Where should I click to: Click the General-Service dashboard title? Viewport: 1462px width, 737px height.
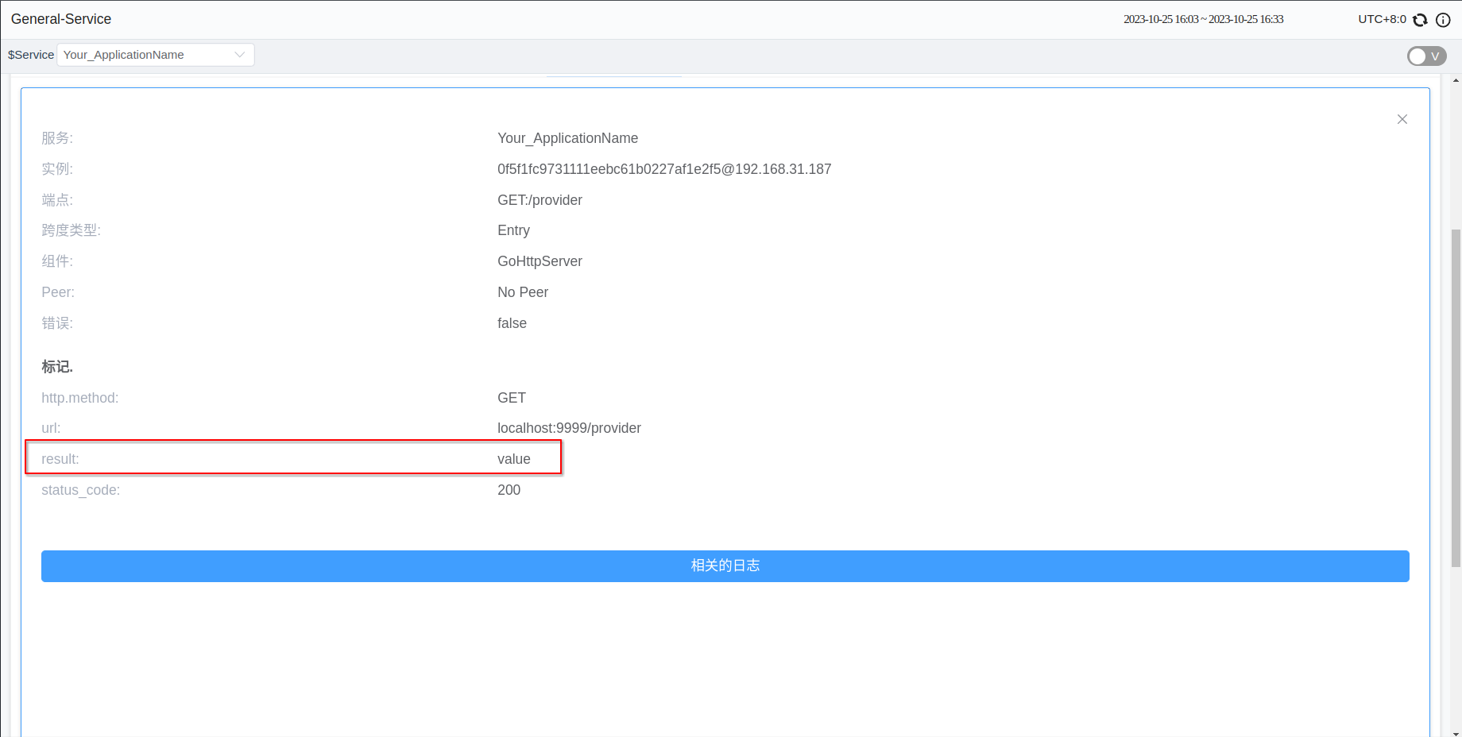point(61,19)
